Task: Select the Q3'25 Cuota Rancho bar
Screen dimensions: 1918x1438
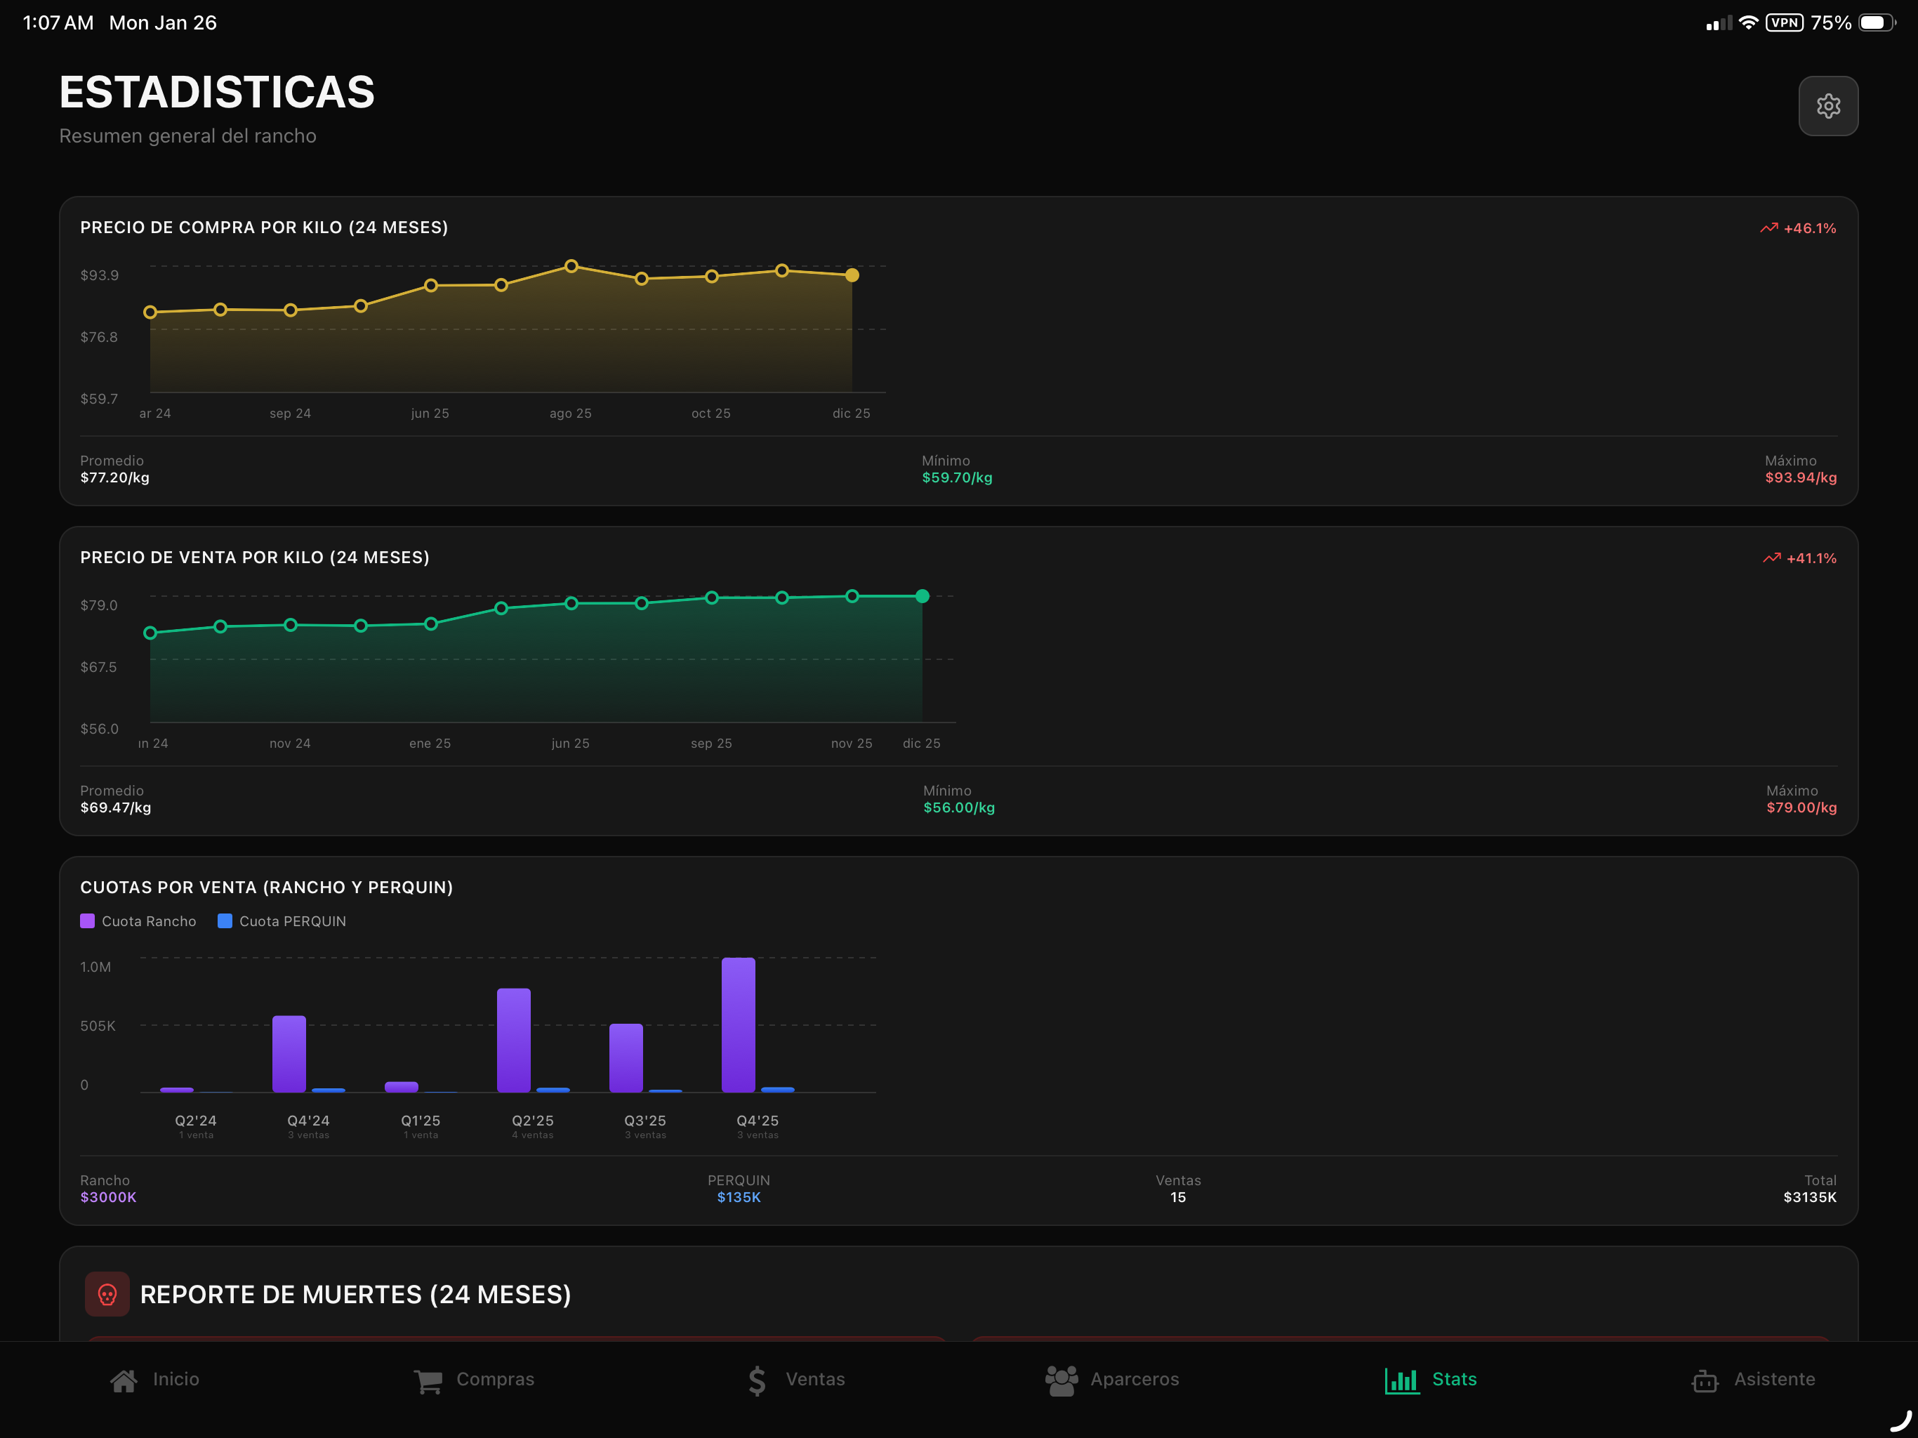Action: click(626, 1057)
